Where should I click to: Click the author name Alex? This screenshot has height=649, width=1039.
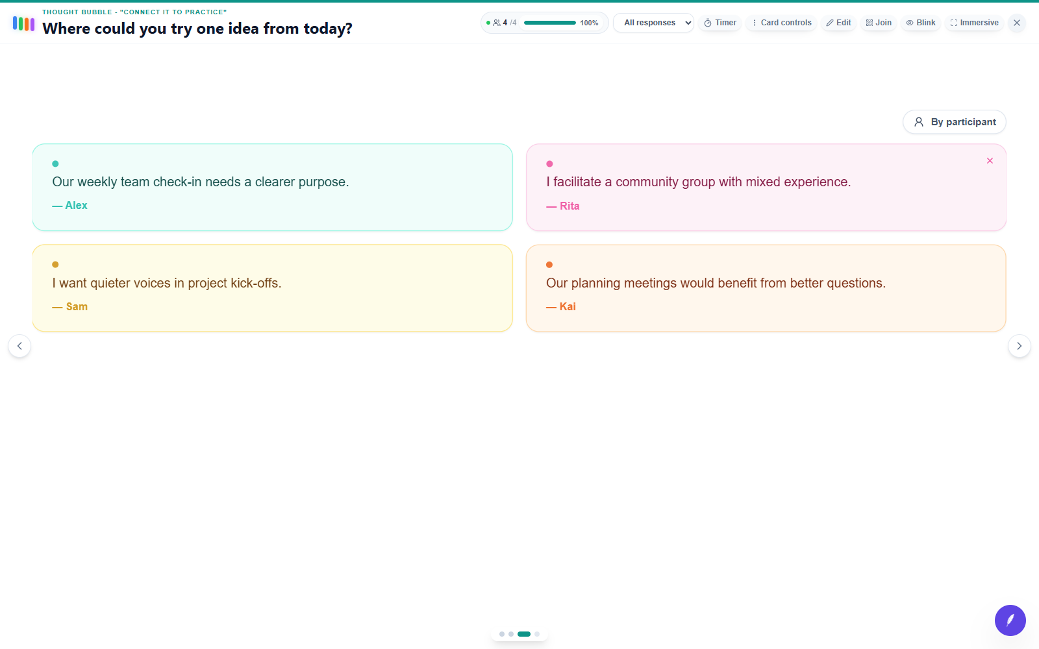coord(76,205)
